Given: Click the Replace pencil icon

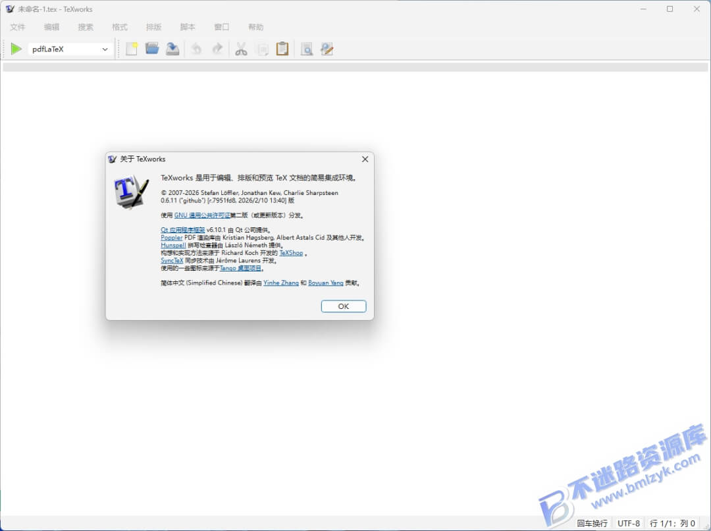Looking at the screenshot, I should (x=327, y=49).
